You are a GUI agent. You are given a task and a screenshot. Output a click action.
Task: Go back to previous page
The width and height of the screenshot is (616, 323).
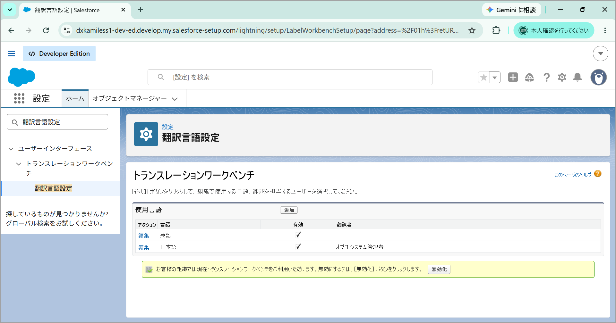click(12, 30)
